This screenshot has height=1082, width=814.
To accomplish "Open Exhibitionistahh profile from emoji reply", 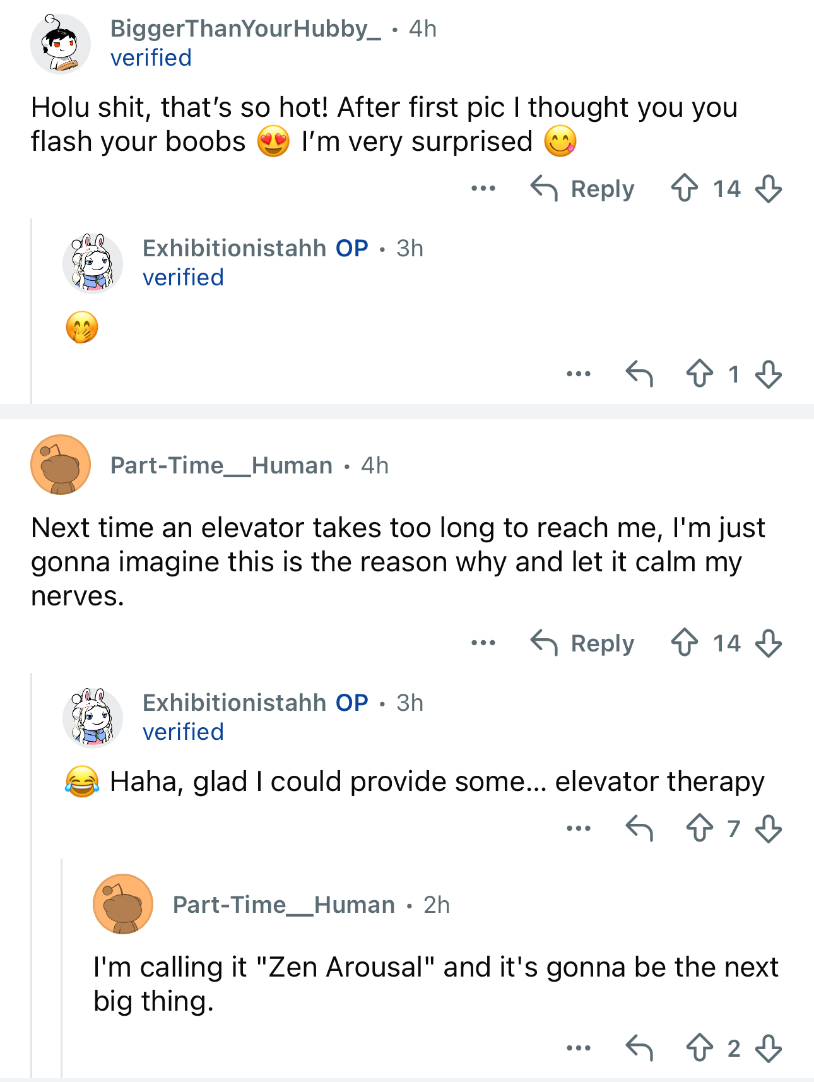I will 234,248.
